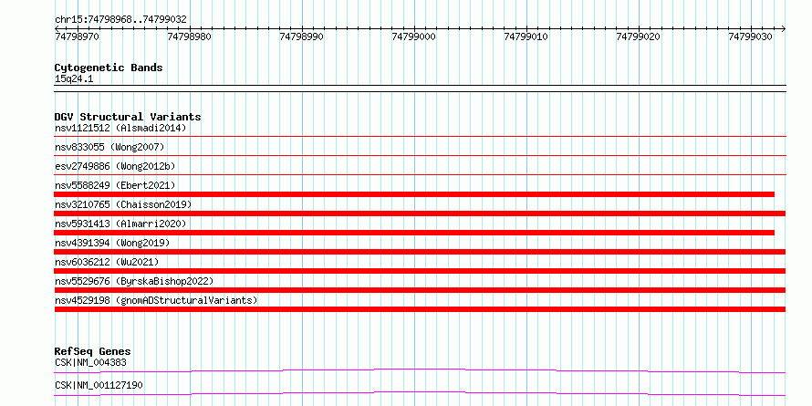This screenshot has width=812, height=406.
Task: Click the chr15:74798968..74799032 region label
Action: pos(120,20)
